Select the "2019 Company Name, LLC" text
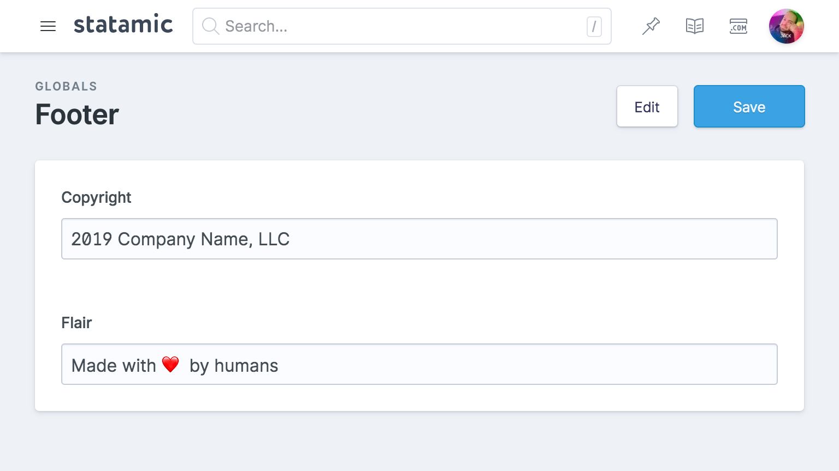 [x=180, y=239]
